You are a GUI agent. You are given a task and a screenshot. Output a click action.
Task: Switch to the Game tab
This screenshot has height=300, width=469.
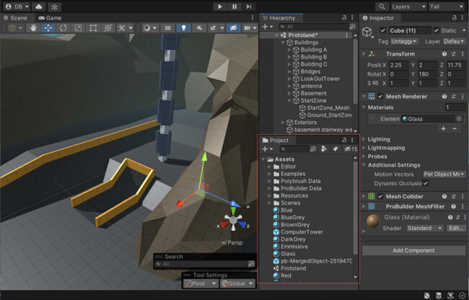53,17
